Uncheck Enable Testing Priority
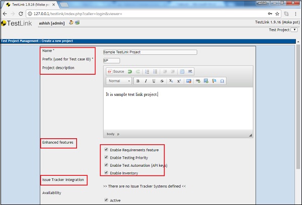Image resolution: width=302 pixels, height=205 pixels. [x=106, y=157]
